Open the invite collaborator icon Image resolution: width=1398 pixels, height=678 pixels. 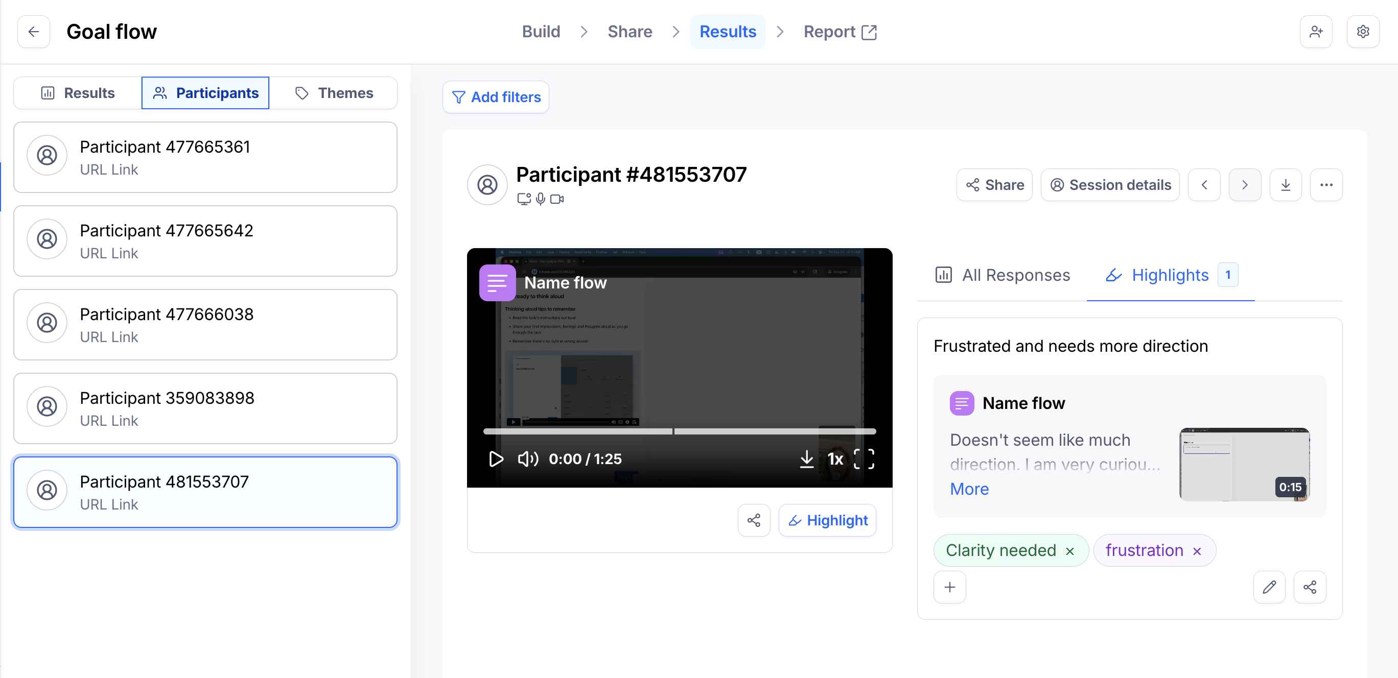(1316, 32)
